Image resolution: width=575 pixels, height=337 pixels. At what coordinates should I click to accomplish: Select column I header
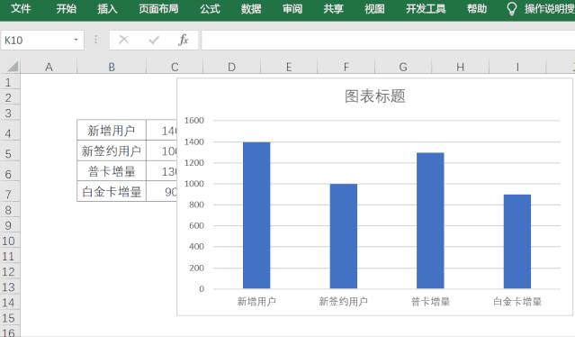[x=517, y=67]
